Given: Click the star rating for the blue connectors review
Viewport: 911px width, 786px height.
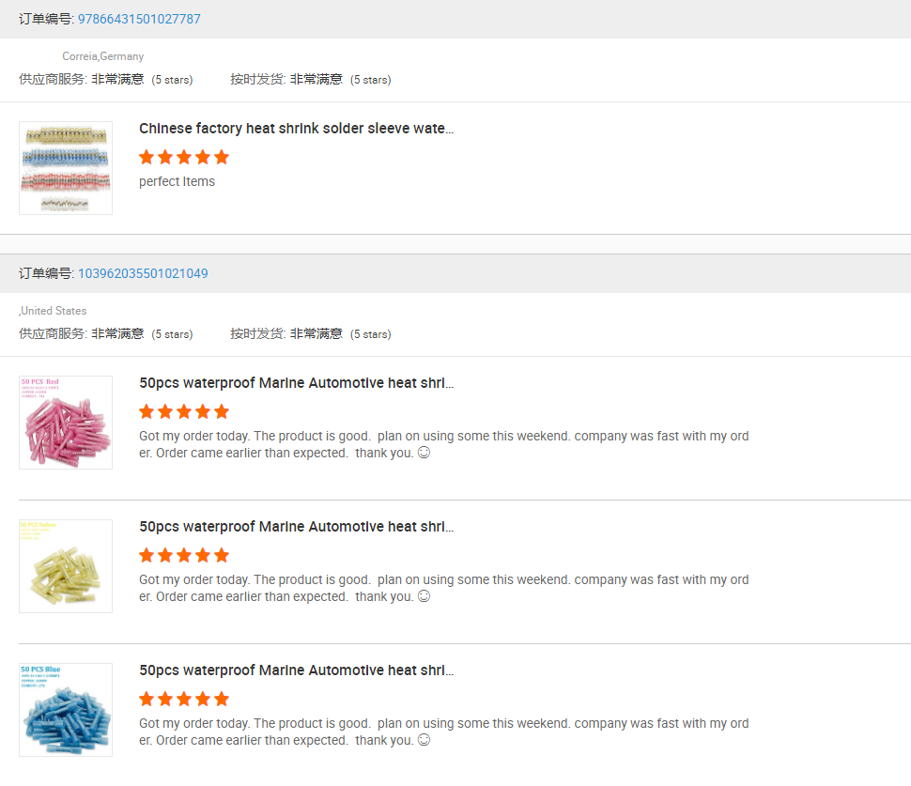Looking at the screenshot, I should point(184,699).
